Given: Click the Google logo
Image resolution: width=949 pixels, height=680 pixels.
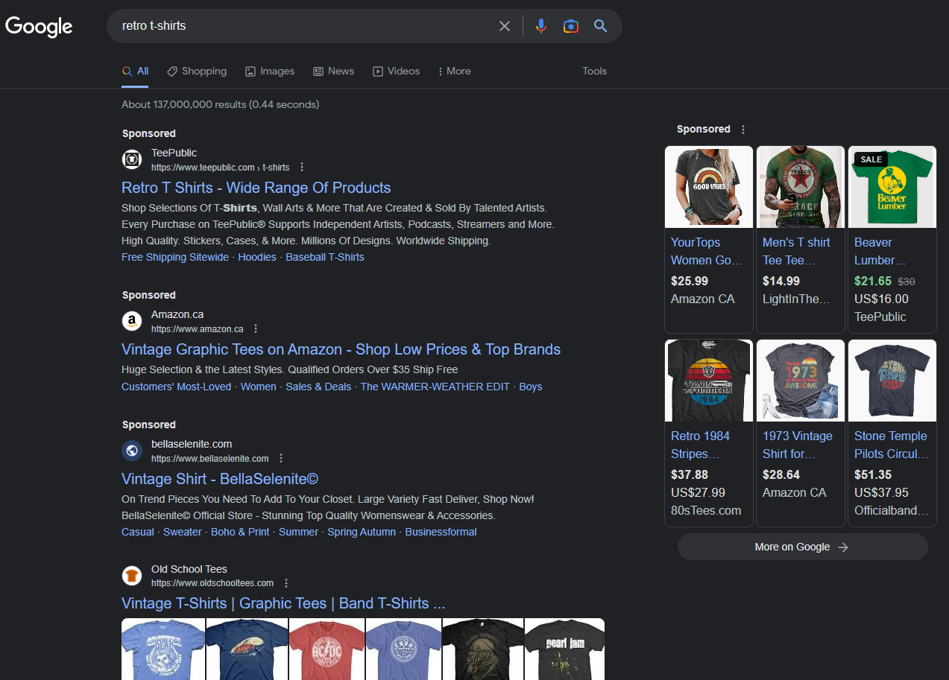Looking at the screenshot, I should (x=39, y=27).
